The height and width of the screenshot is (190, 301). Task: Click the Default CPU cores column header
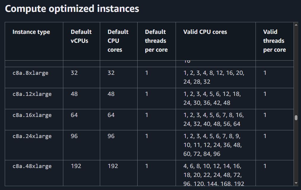118,41
